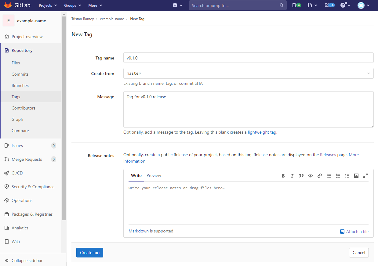The image size is (378, 266).
Task: Click the bold formatting icon
Action: (283, 176)
